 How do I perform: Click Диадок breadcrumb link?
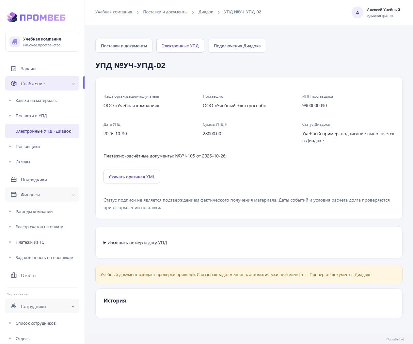206,12
